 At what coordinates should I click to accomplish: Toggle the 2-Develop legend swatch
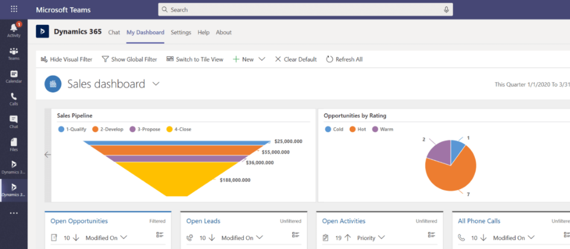click(x=96, y=129)
